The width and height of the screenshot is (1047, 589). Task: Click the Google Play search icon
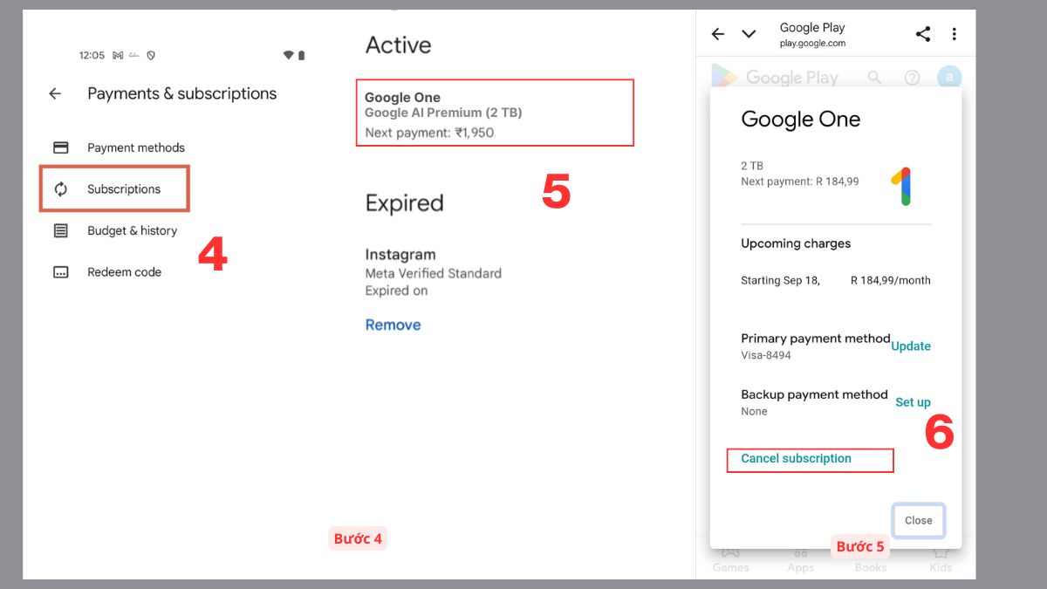click(874, 78)
